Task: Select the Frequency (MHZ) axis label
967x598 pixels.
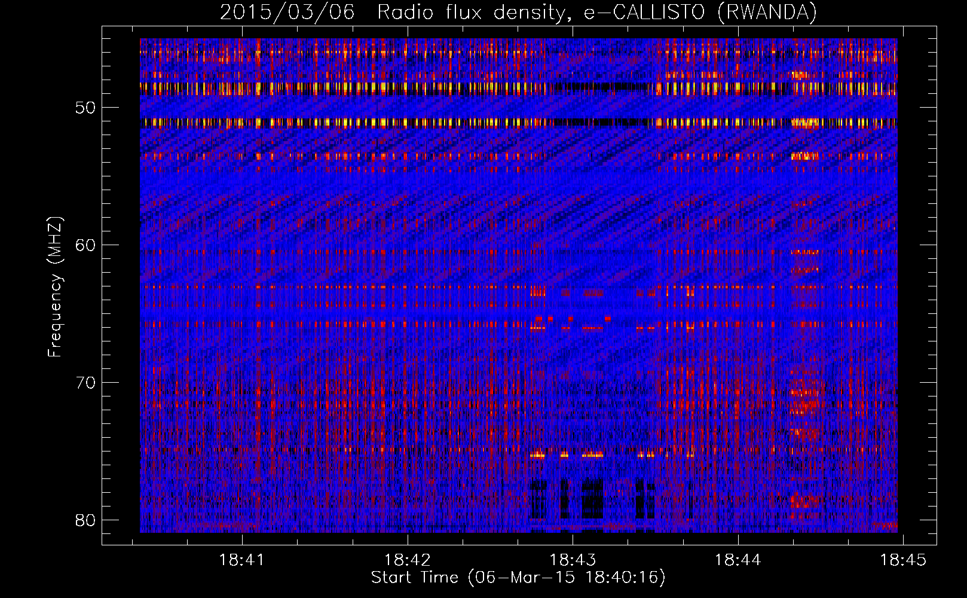Action: click(x=55, y=287)
